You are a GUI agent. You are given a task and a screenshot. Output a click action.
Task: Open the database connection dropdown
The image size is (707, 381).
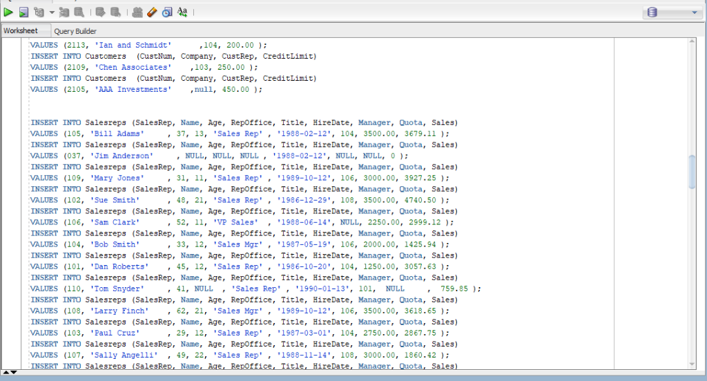pos(672,12)
